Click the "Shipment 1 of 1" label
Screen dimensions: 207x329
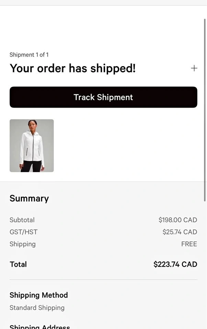click(x=29, y=55)
